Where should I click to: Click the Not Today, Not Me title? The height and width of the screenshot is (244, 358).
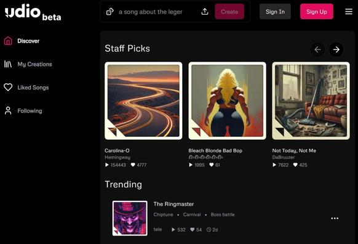(x=294, y=150)
